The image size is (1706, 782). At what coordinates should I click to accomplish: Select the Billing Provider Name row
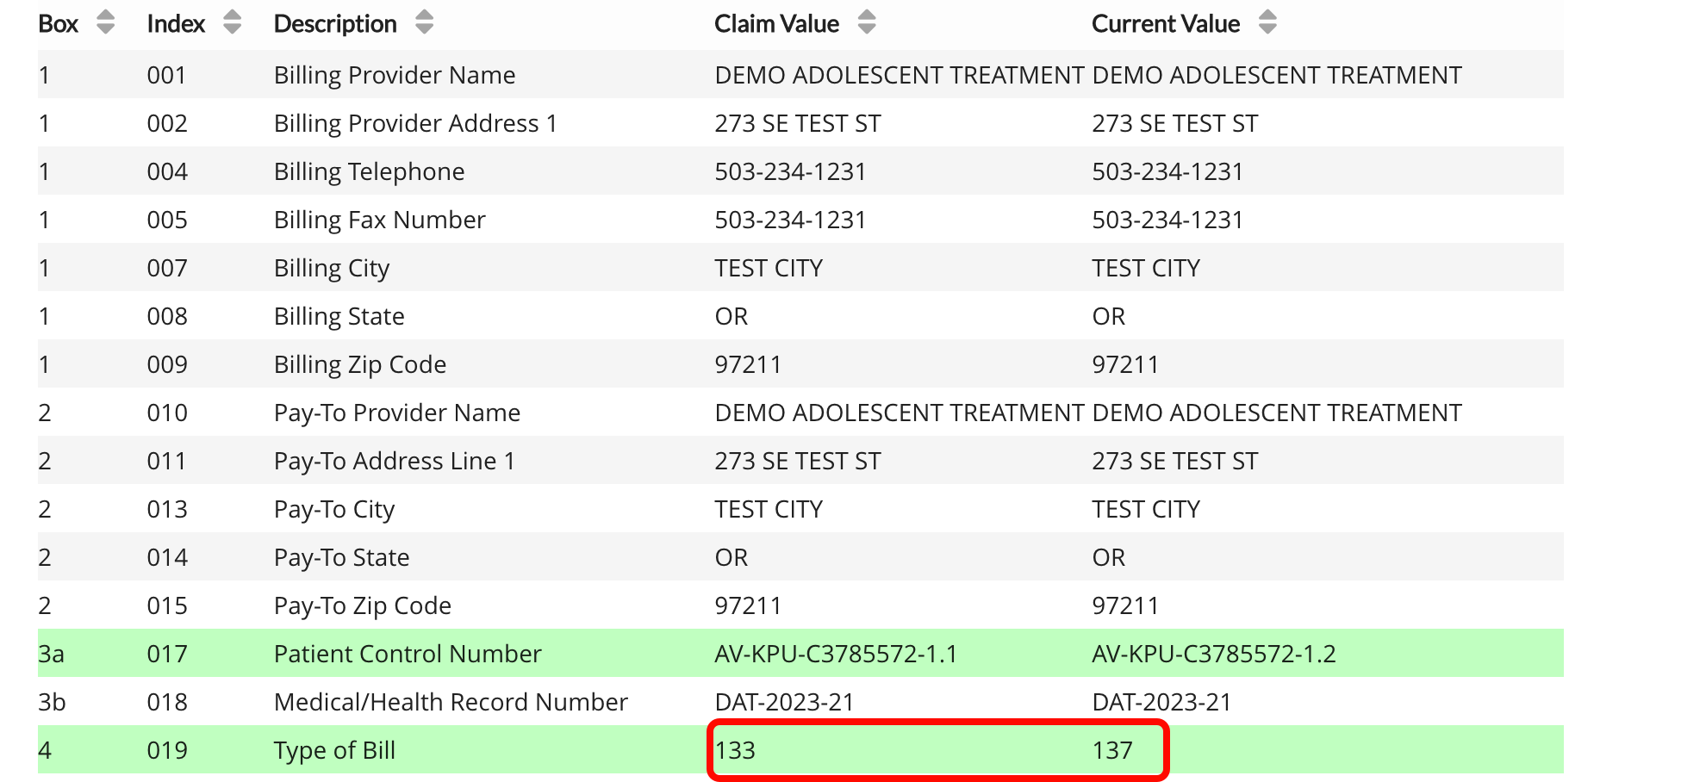pyautogui.click(x=394, y=75)
